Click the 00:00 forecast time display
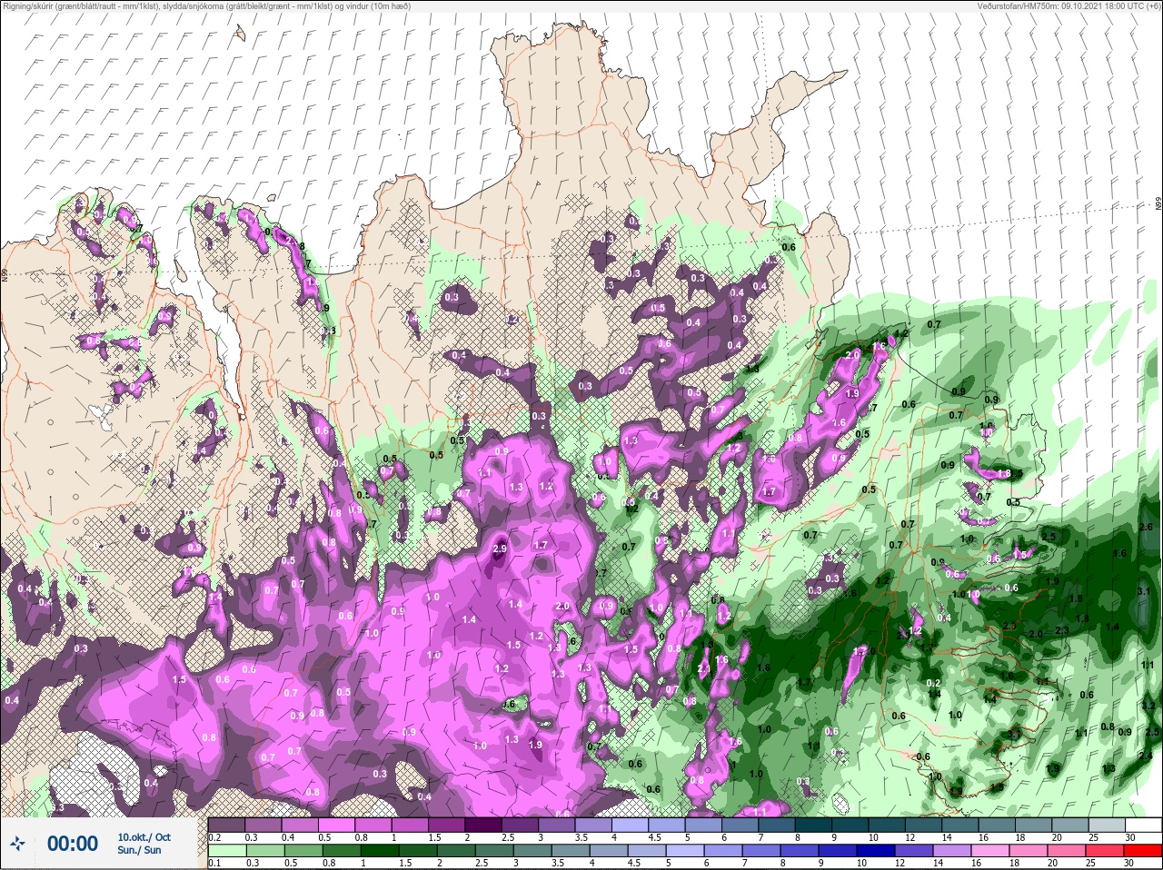Image resolution: width=1163 pixels, height=870 pixels. tap(72, 845)
